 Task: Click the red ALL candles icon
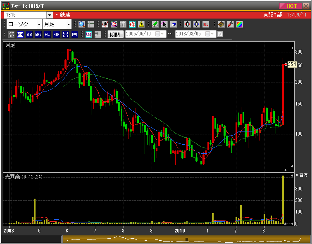205,24
